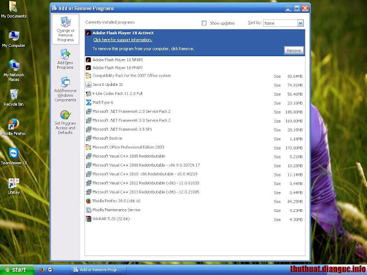
Task: Click the second quick launch icon
Action: point(50,270)
